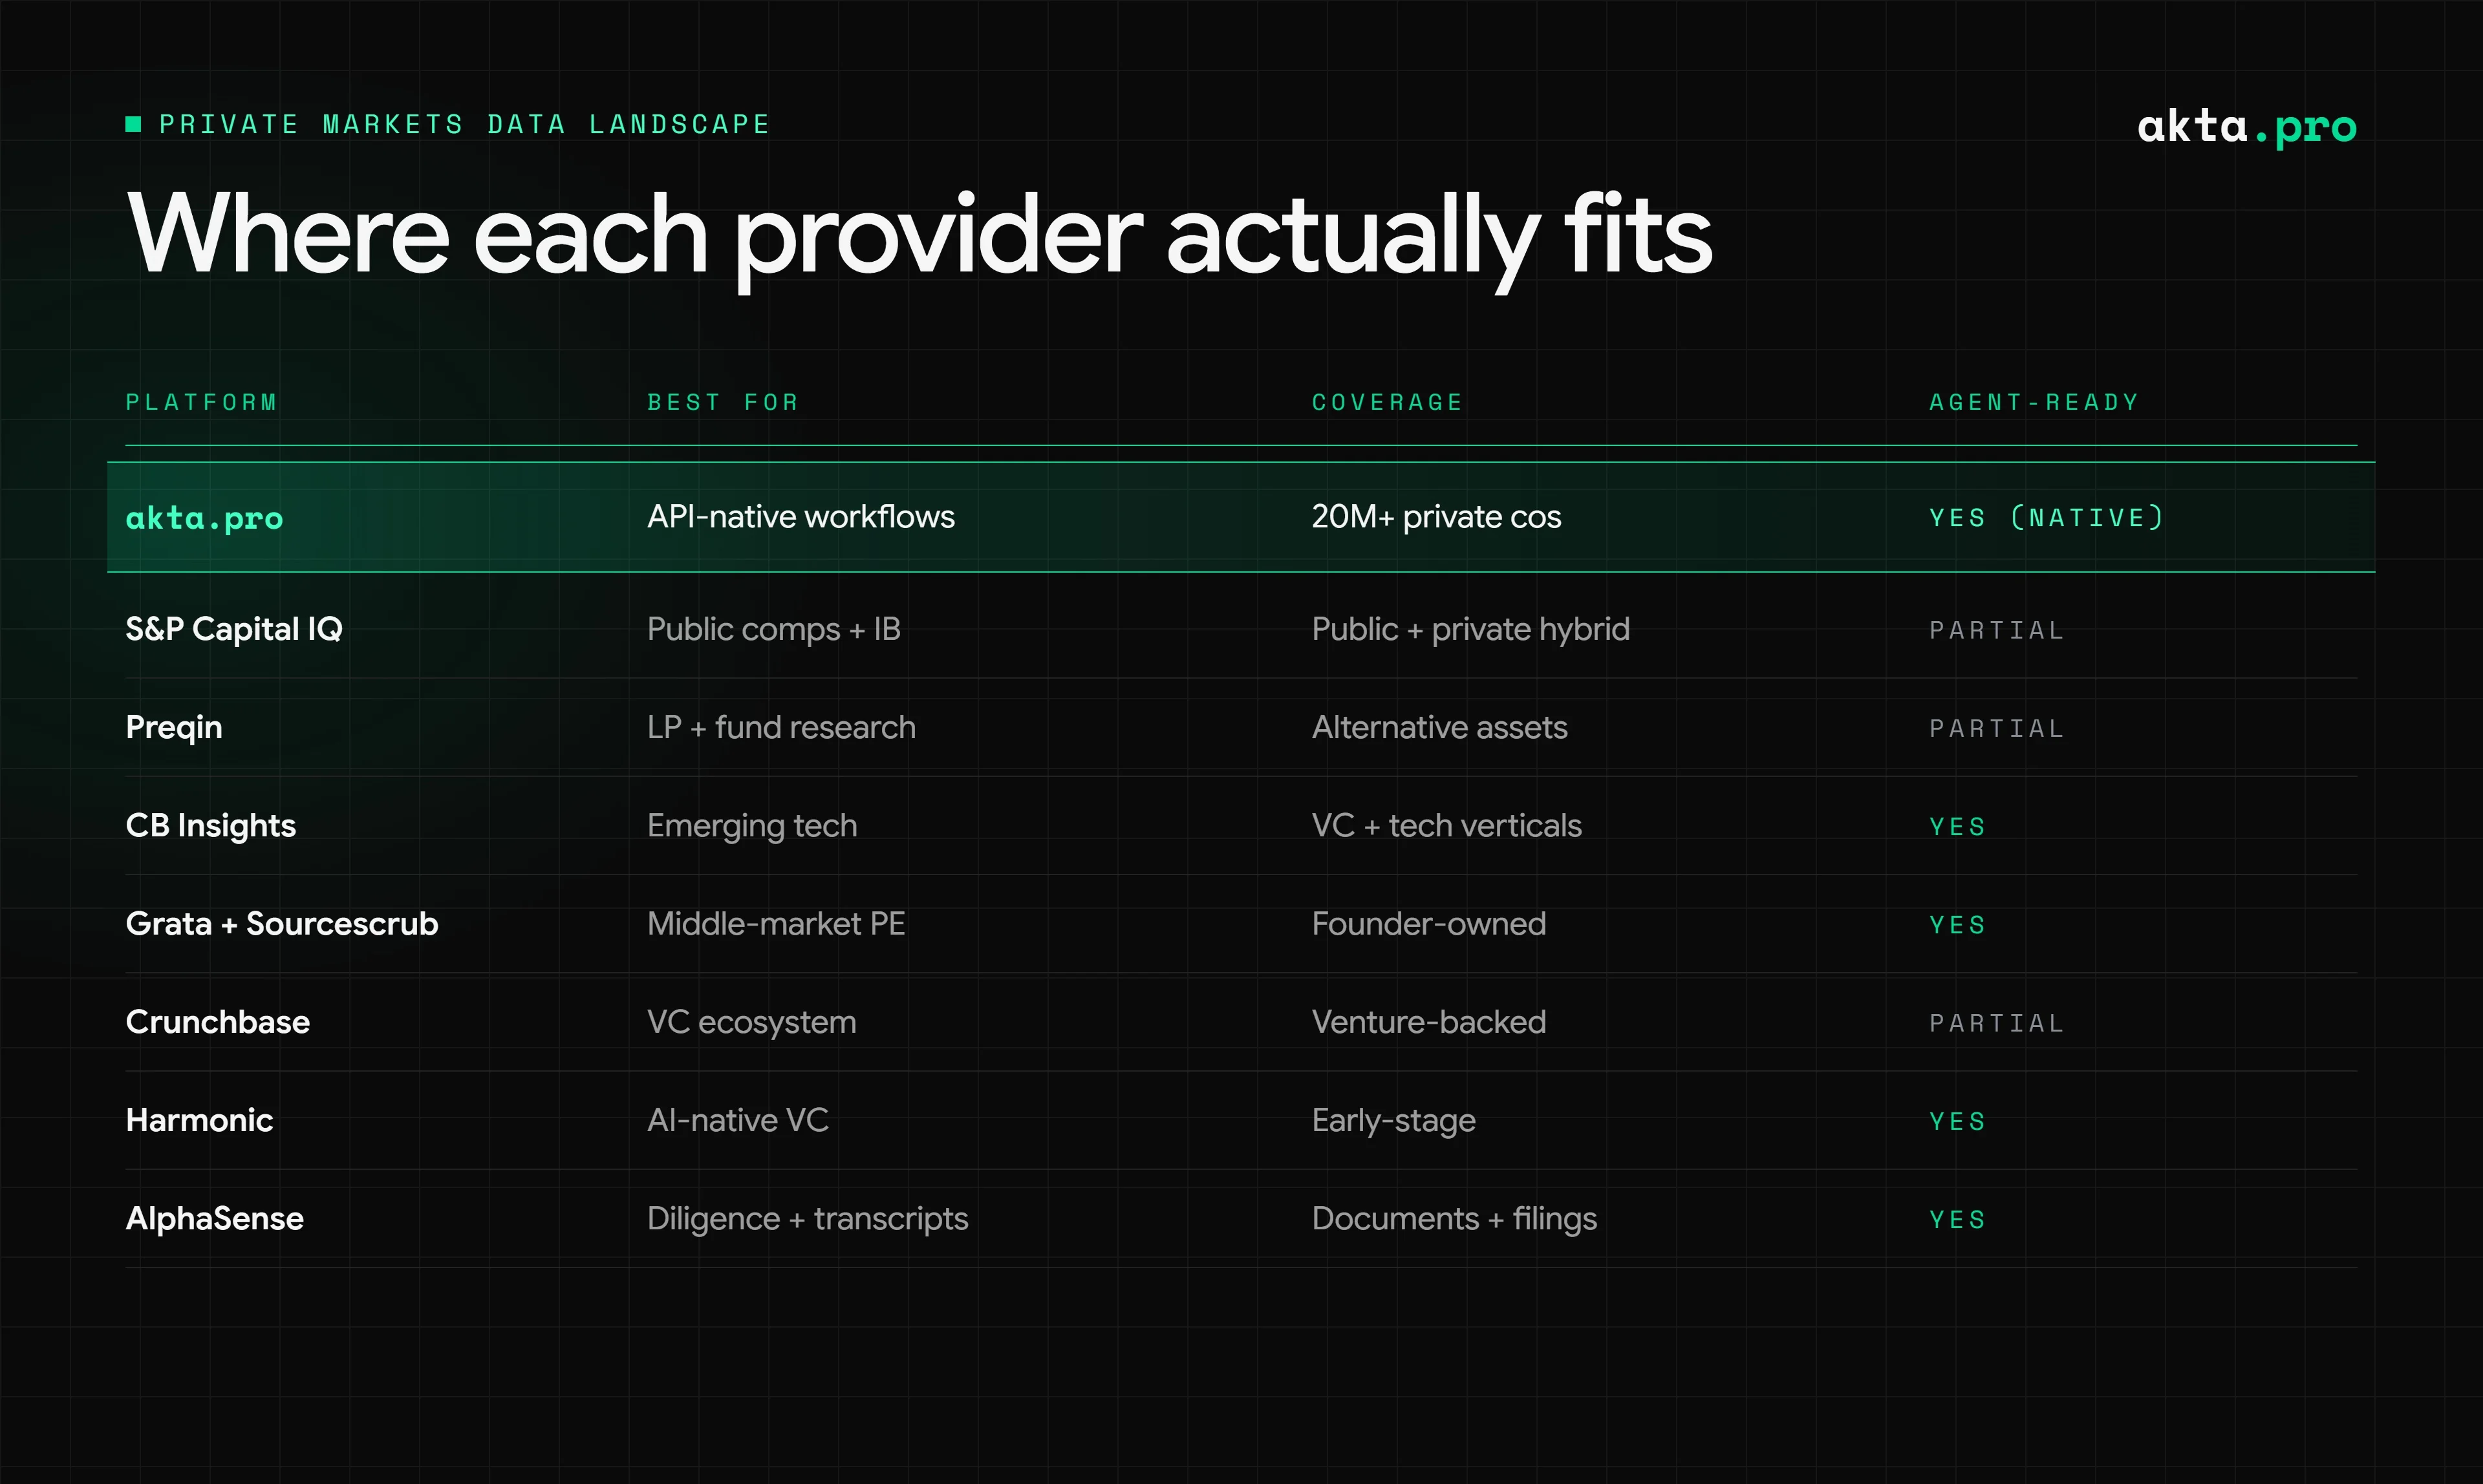Click the BEST FOR column header
Viewport: 2483px width, 1484px height.
pos(722,402)
